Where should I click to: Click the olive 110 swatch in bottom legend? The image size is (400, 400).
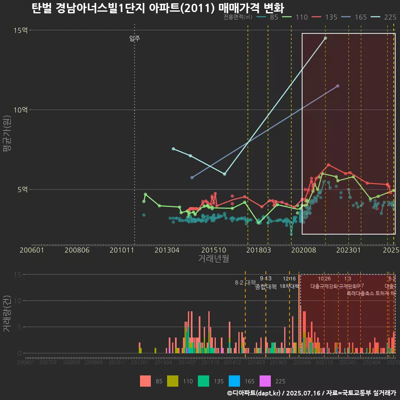172,381
